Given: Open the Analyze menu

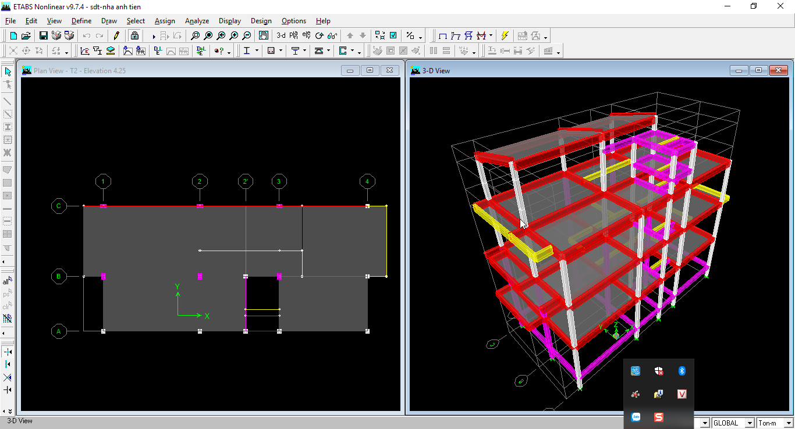Looking at the screenshot, I should click(x=197, y=21).
